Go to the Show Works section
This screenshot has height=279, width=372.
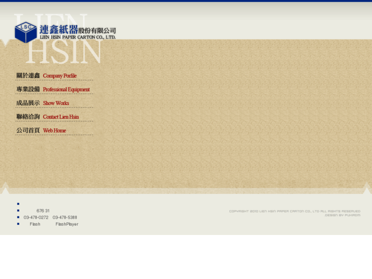coord(42,103)
